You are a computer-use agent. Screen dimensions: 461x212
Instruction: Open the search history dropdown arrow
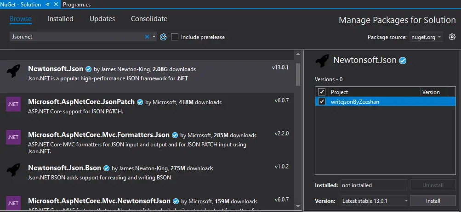point(154,37)
